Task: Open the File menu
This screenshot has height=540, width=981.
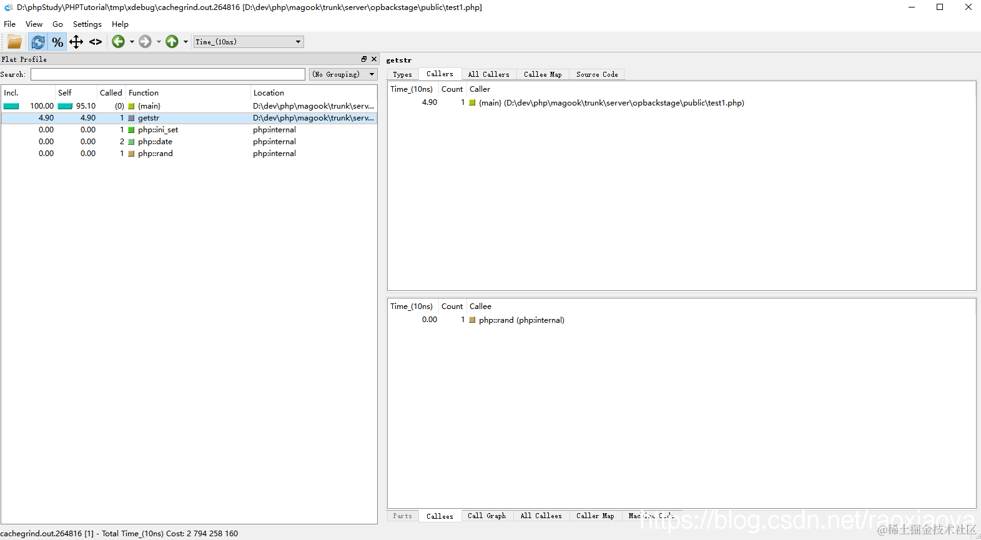Action: tap(10, 24)
